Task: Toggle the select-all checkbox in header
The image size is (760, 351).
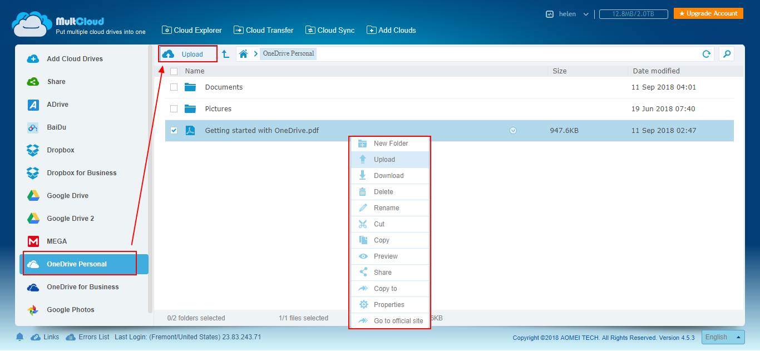Action: (x=174, y=71)
